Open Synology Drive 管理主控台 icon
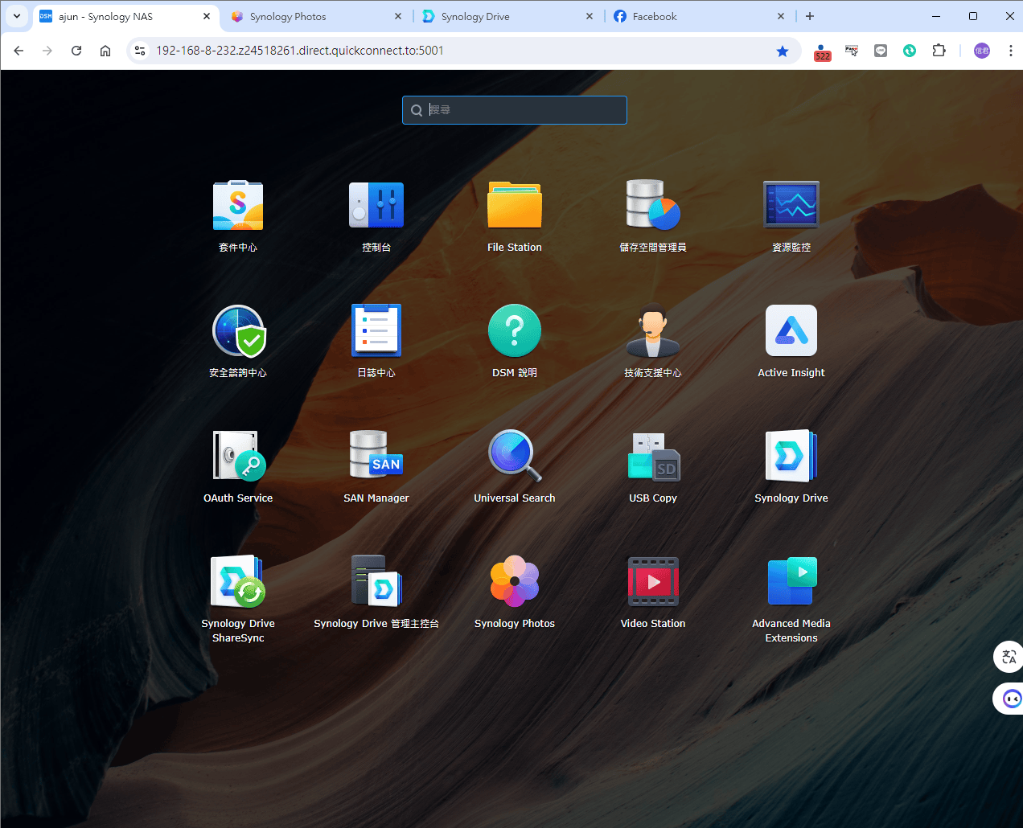Screen dimensions: 1023x828 click(376, 581)
